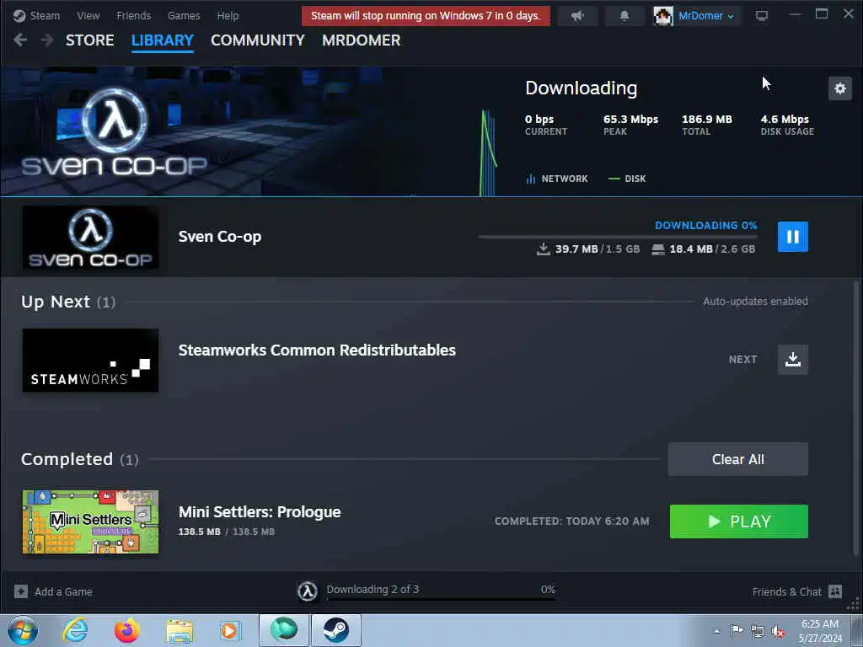Open Windows Media Player in taskbar
The width and height of the screenshot is (863, 647).
point(231,630)
